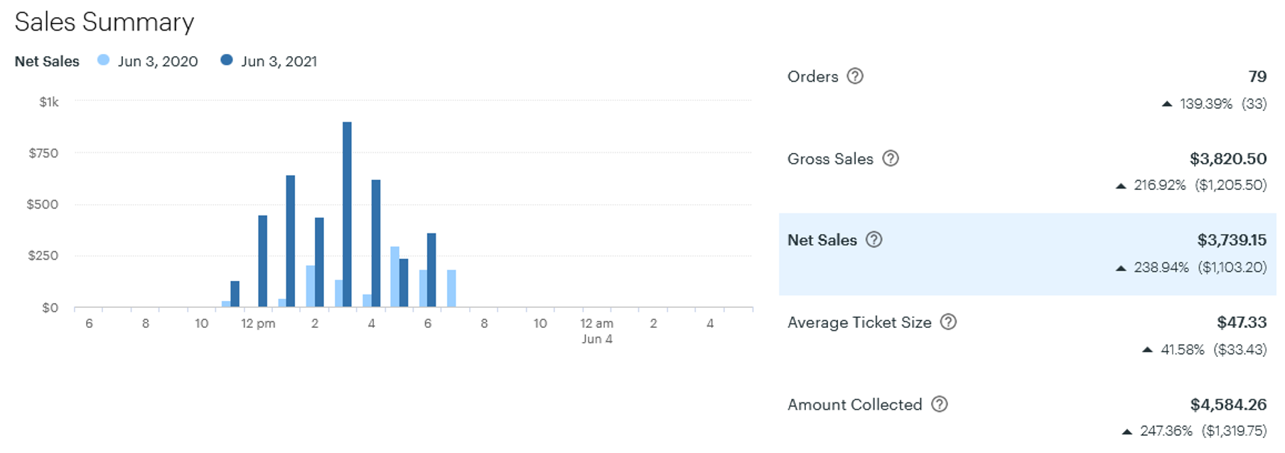Image resolution: width=1285 pixels, height=453 pixels.
Task: Select the Gross Sales metric label
Action: 829,159
